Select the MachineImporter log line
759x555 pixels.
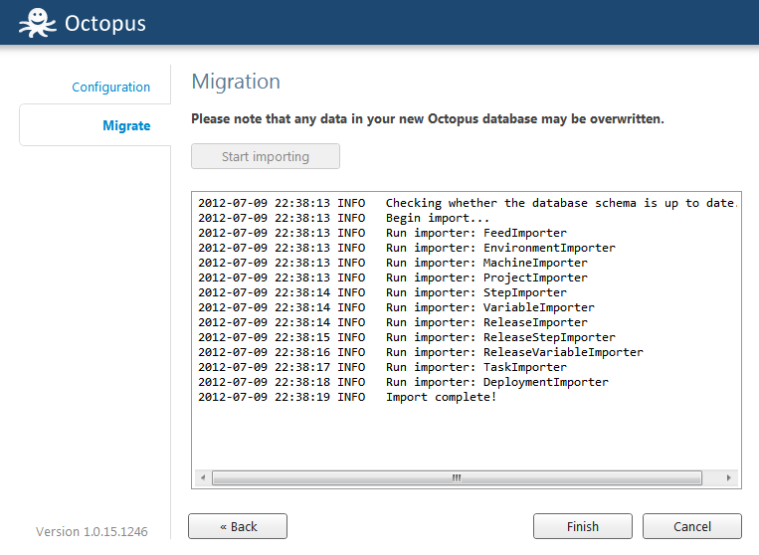click(x=393, y=264)
